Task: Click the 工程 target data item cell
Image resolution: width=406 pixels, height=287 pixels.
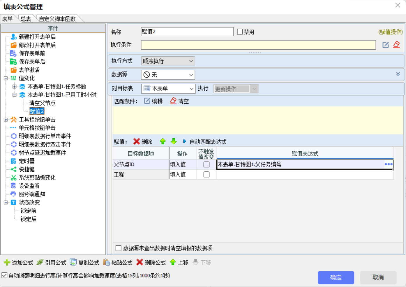Action: click(x=141, y=174)
